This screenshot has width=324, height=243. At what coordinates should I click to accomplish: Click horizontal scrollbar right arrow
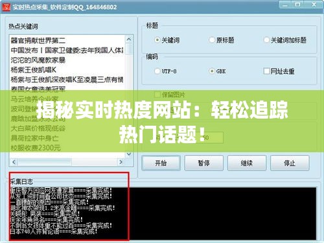pyautogui.click(x=121, y=162)
